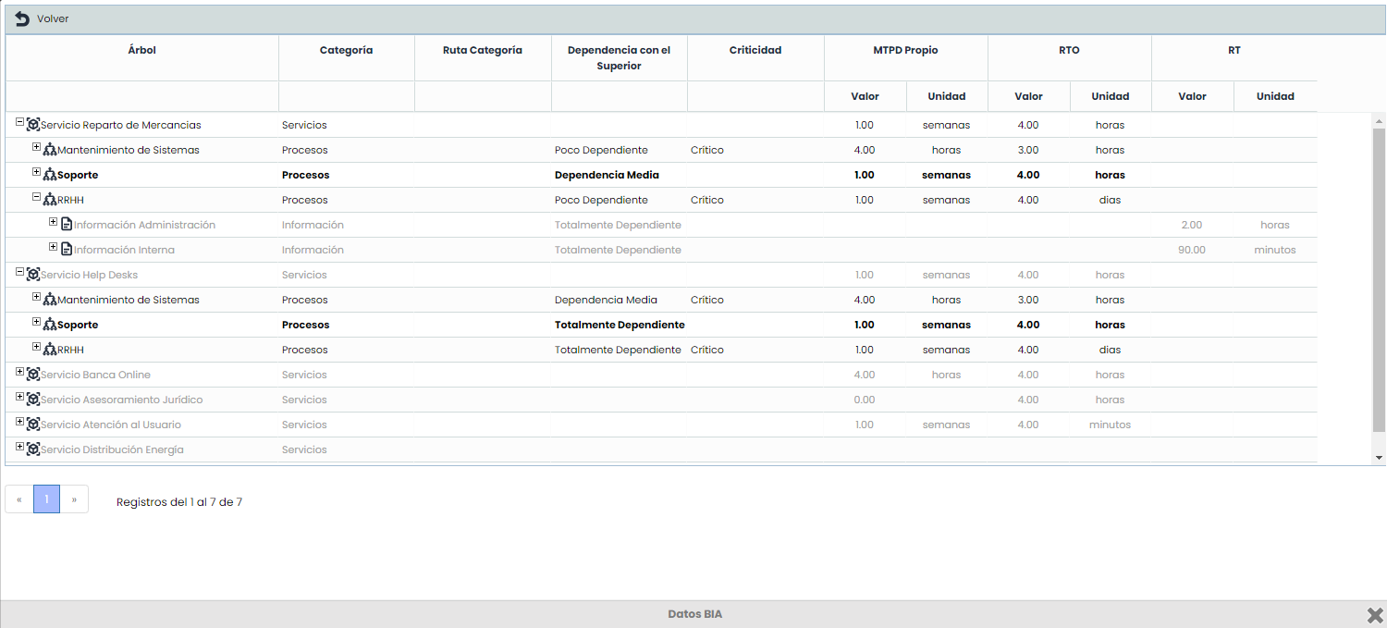Click the scrollbar down arrow of the table
The height and width of the screenshot is (628, 1387).
(x=1379, y=458)
